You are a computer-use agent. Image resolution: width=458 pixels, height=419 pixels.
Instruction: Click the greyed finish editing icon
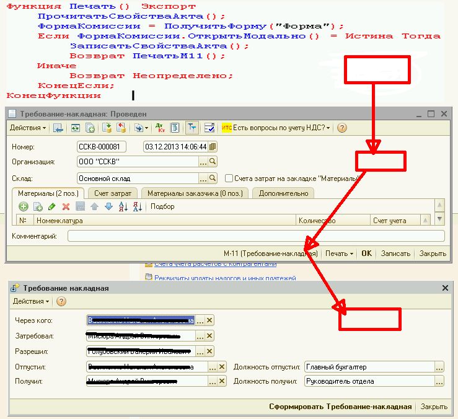pos(81,206)
